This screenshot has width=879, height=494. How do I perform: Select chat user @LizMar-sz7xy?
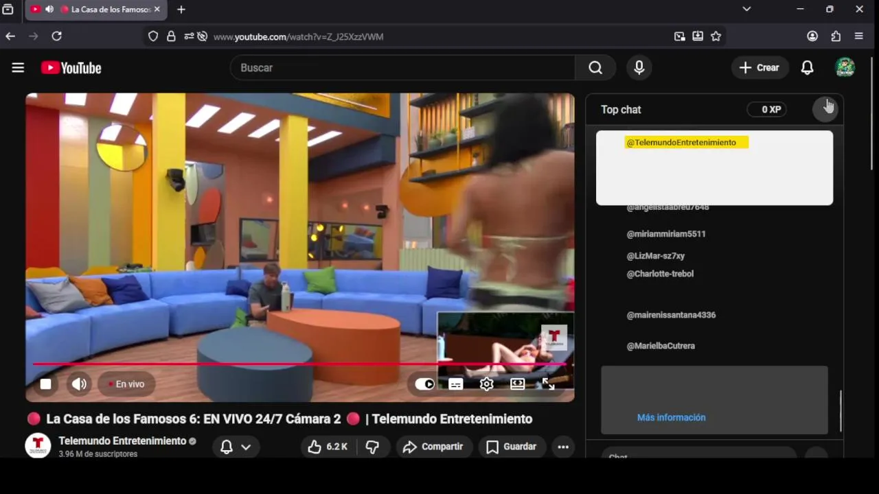tap(656, 256)
